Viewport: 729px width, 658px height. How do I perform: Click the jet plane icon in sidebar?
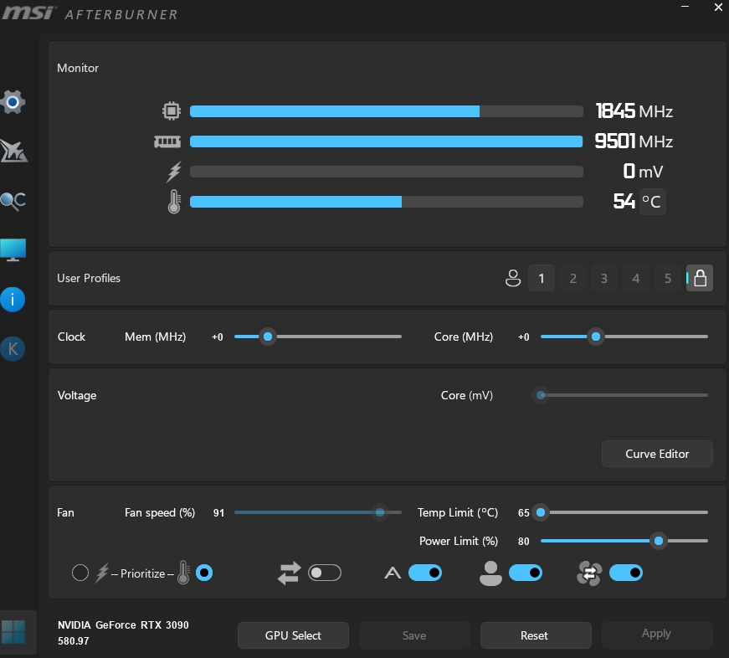tap(13, 151)
